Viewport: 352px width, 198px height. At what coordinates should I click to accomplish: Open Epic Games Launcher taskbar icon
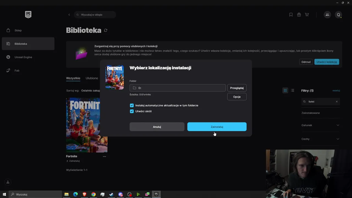coord(156,194)
